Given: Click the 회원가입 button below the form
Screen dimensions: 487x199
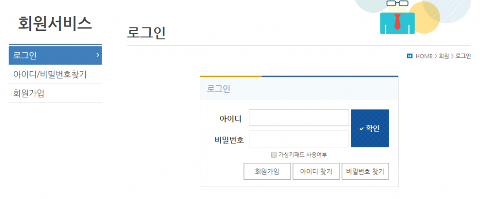Looking at the screenshot, I should (267, 171).
